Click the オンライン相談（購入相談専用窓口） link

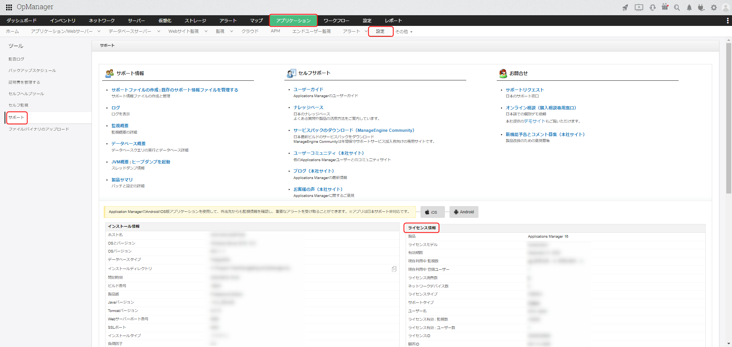(x=541, y=108)
